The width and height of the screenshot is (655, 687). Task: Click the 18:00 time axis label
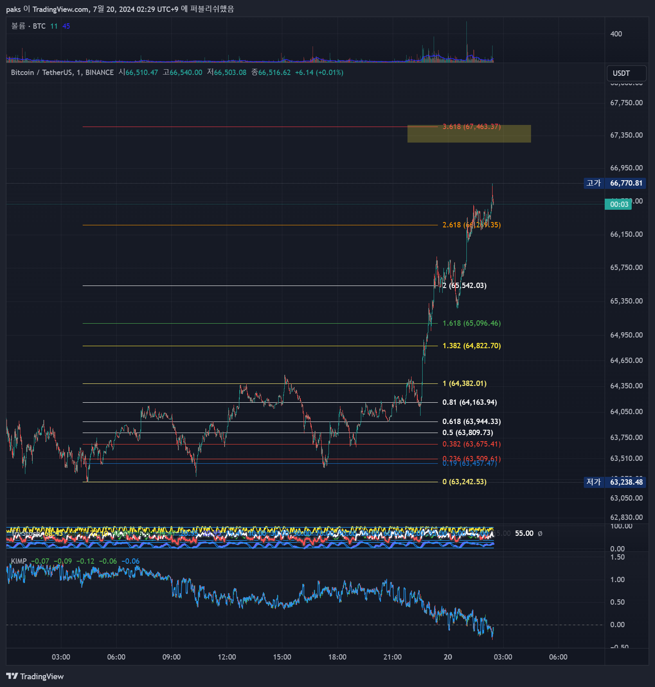tap(338, 657)
